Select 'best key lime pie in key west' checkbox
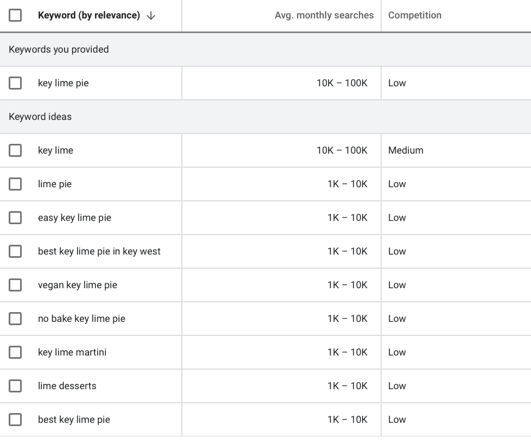The image size is (531, 444). pyautogui.click(x=15, y=251)
